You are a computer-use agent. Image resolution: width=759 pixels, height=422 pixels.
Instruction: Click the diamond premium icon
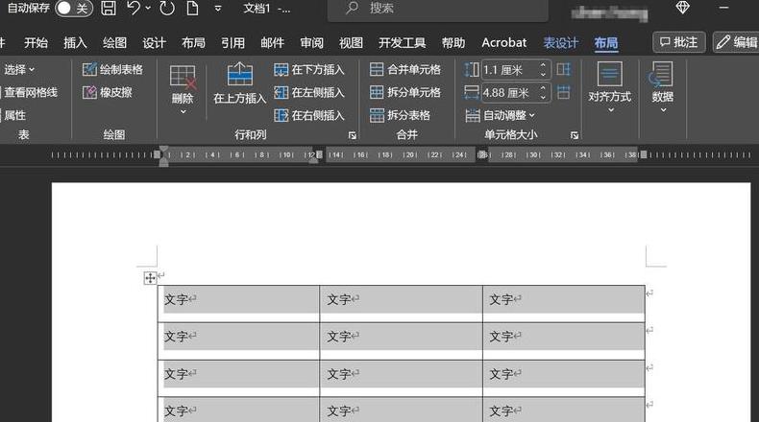pyautogui.click(x=682, y=8)
